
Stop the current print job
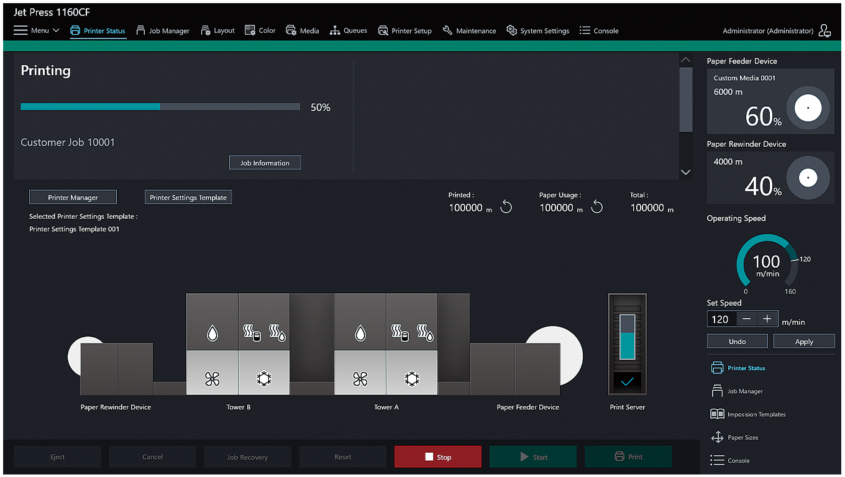point(437,457)
